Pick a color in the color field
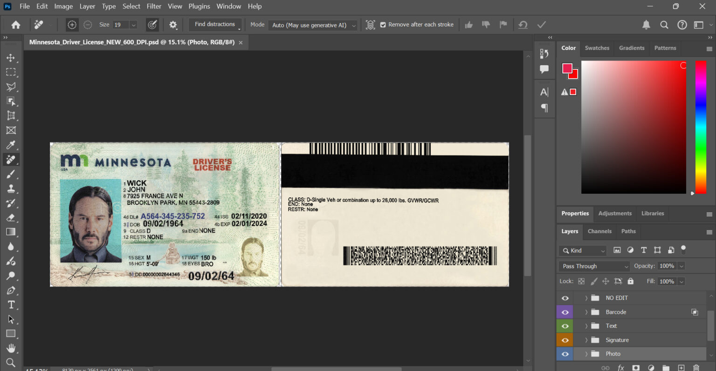The width and height of the screenshot is (716, 371). click(633, 127)
